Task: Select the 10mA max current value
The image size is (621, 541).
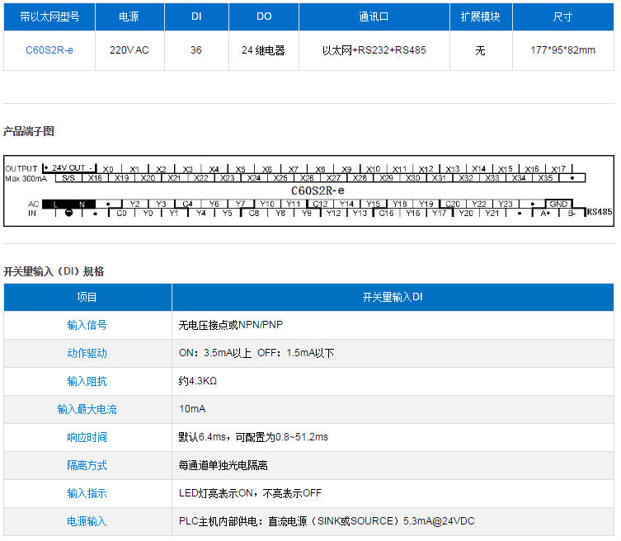Action: (x=192, y=409)
